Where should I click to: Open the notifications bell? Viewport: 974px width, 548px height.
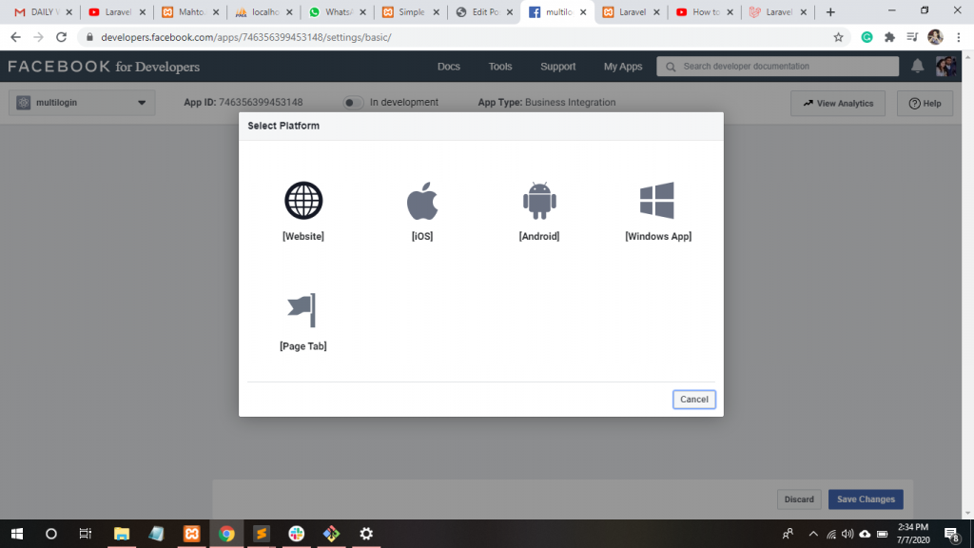pos(918,66)
